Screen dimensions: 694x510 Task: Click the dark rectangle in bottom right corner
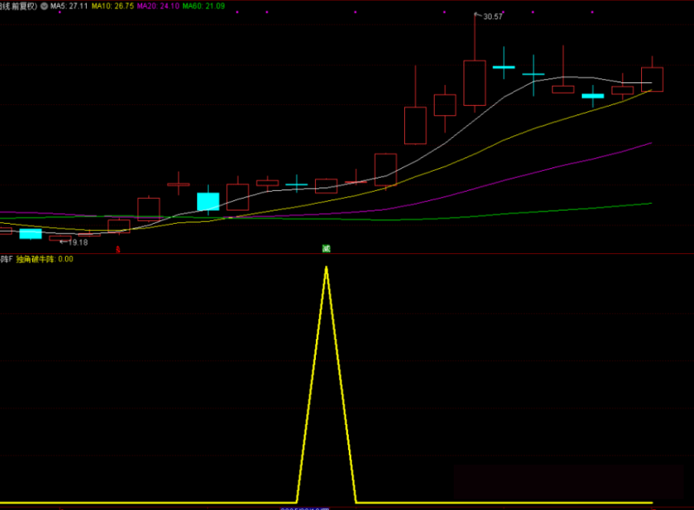click(573, 484)
